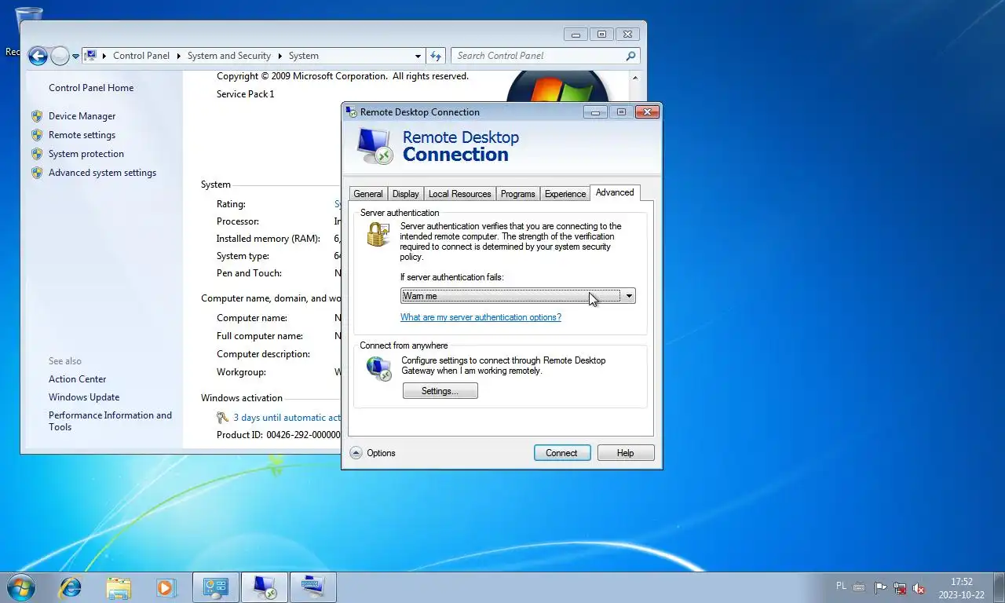Open 'What are my server authentication options?' link
Screen dimensions: 1005x603
(x=481, y=317)
